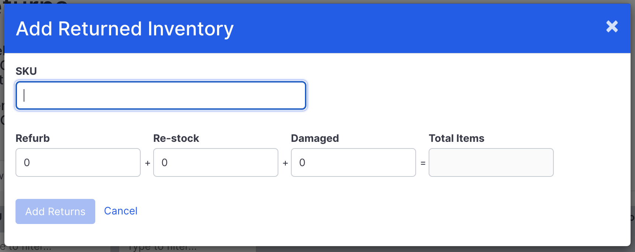Click the Add Returns button
635x252 pixels.
tap(55, 211)
